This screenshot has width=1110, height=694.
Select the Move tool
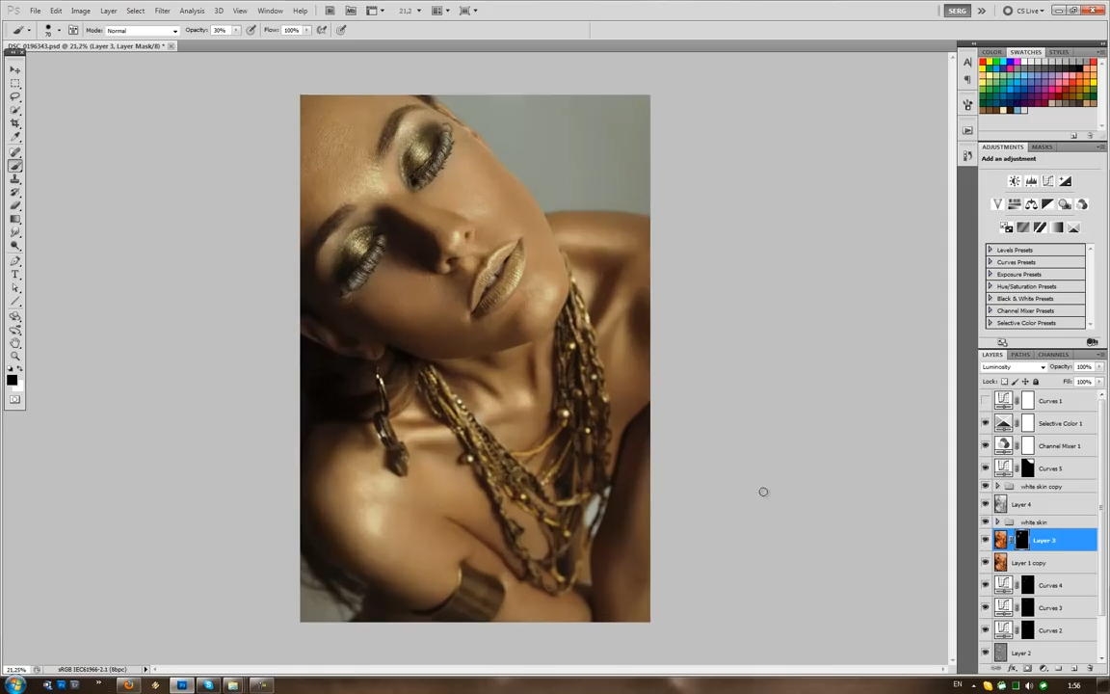(14, 70)
